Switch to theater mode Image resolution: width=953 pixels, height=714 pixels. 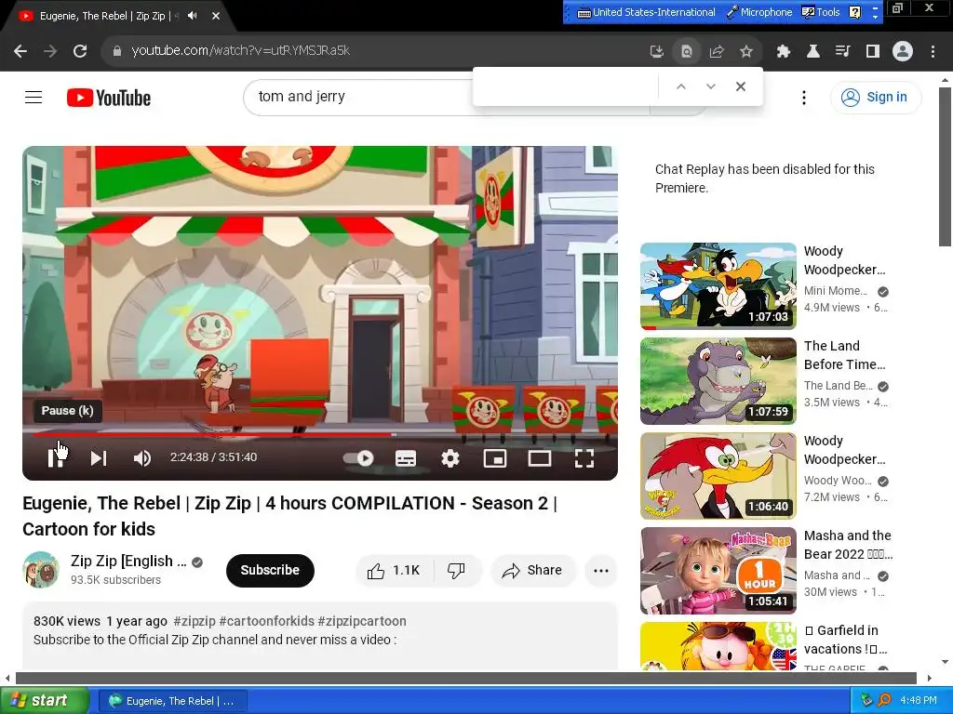(x=540, y=458)
